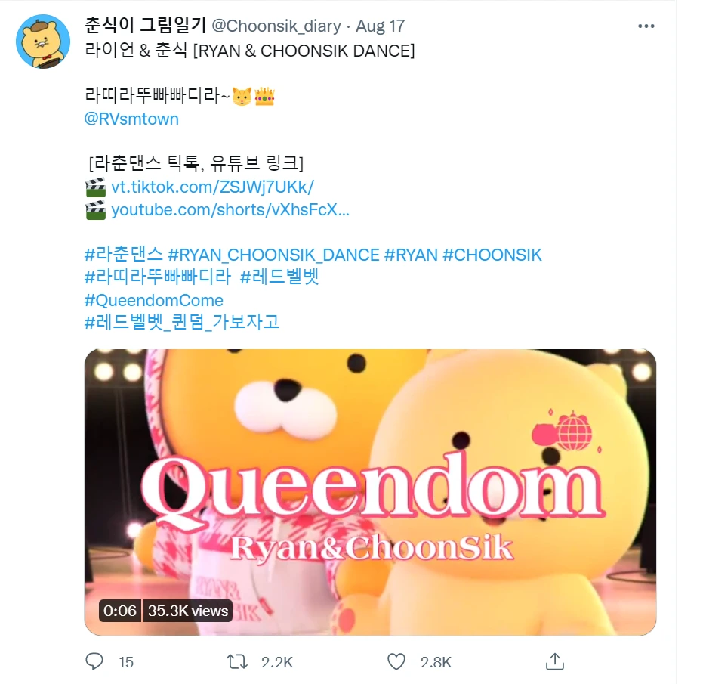The image size is (703, 684).
Task: Click the #QueendomCome hashtag
Action: 154,300
